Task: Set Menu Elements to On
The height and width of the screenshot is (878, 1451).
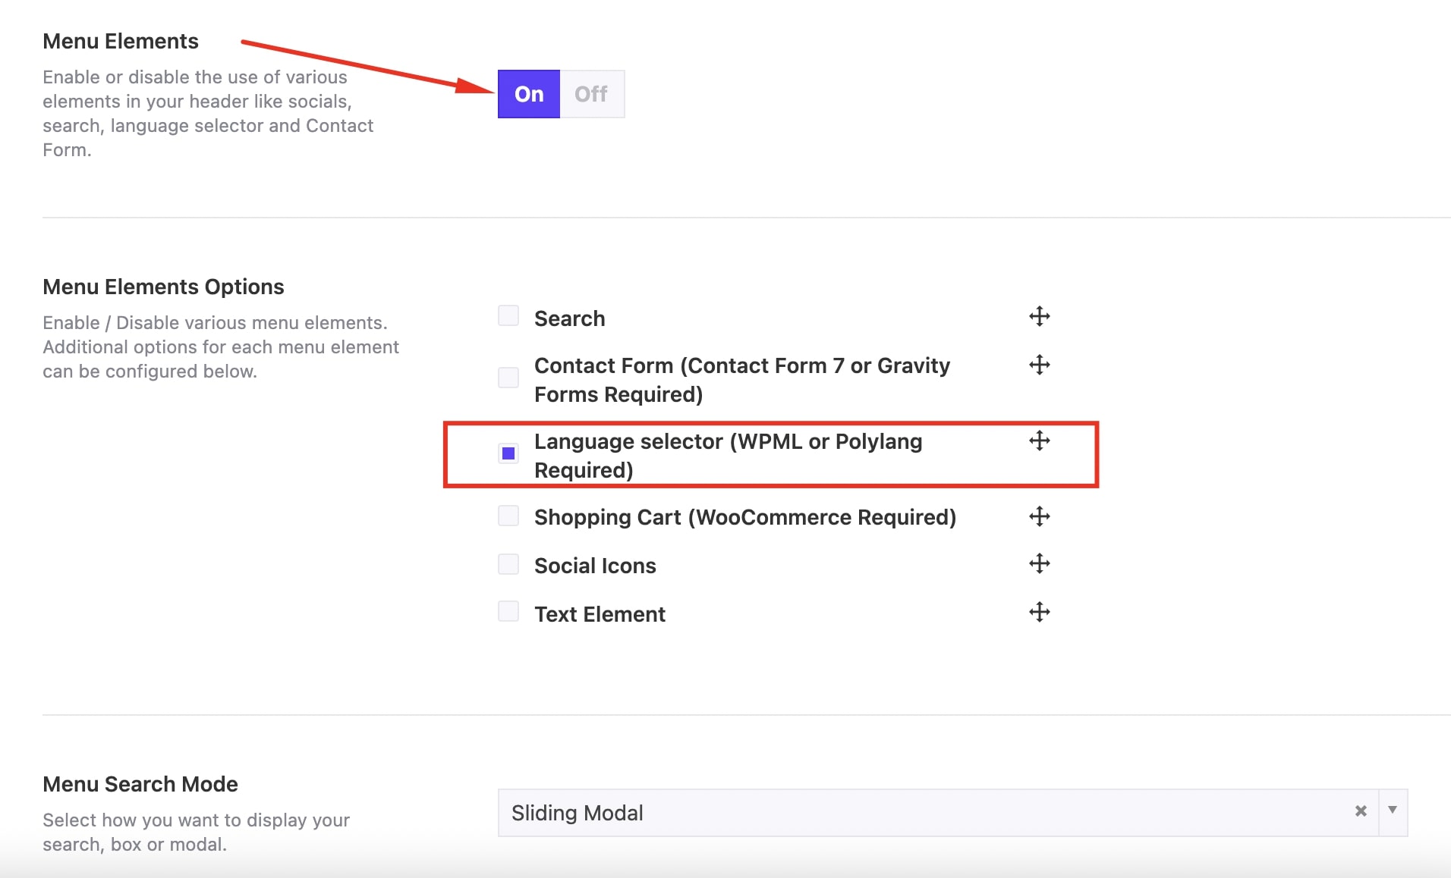Action: click(529, 93)
